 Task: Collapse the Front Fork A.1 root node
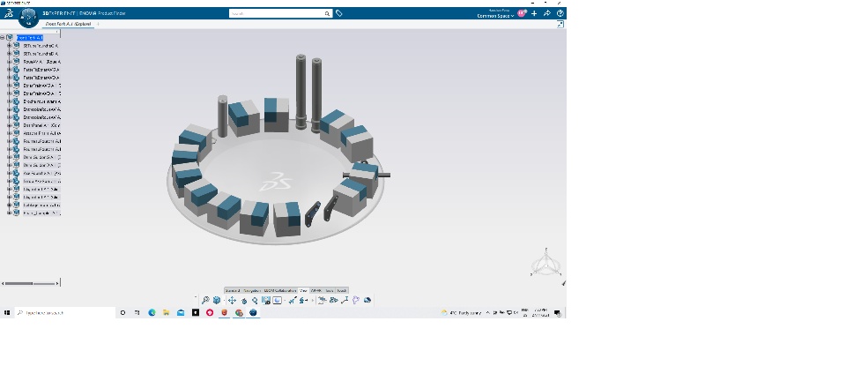pos(3,38)
